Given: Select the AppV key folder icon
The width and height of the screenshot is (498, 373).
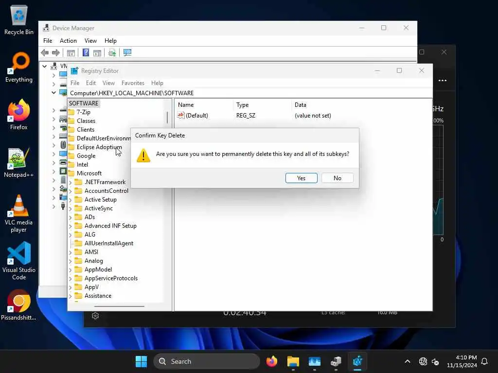Looking at the screenshot, I should [x=78, y=287].
